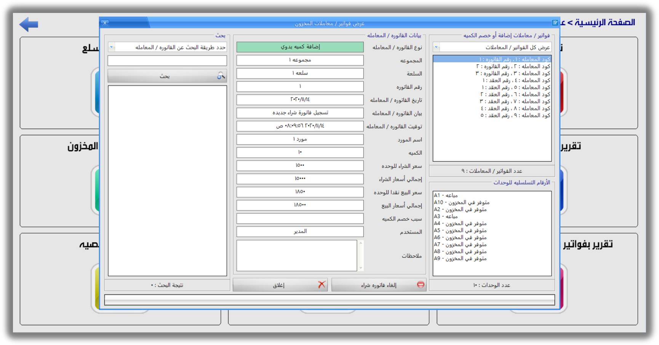Open the حدد طريقة البحث search method dropdown
Image resolution: width=659 pixels, height=345 pixels.
pyautogui.click(x=112, y=47)
